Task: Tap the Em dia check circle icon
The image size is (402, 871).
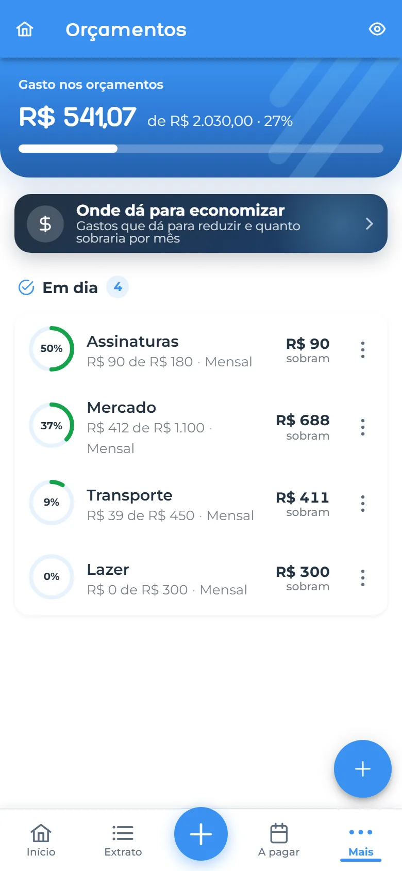Action: 26,287
